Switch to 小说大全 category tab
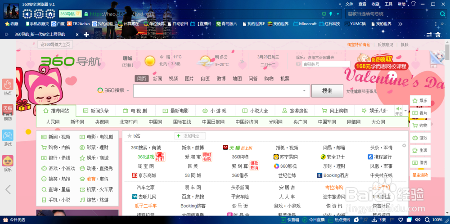 (x=255, y=111)
